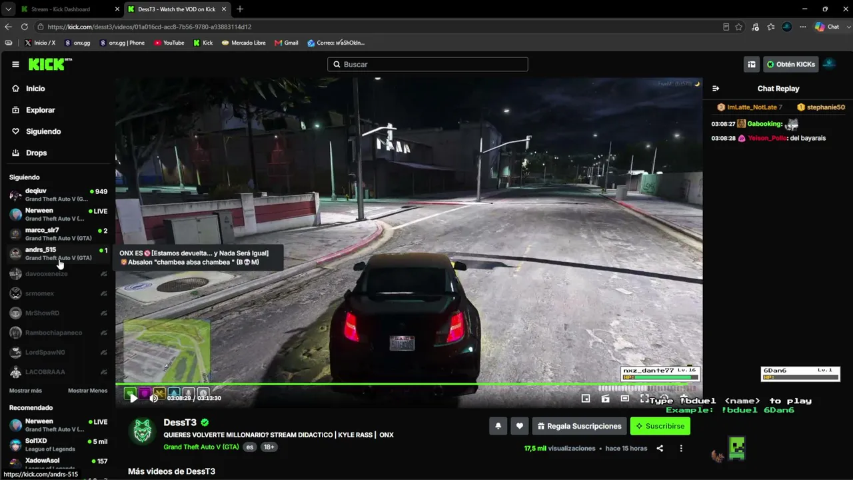Screen dimensions: 853x480
Task: Open the Inicio / X bookmark
Action: tap(40, 43)
